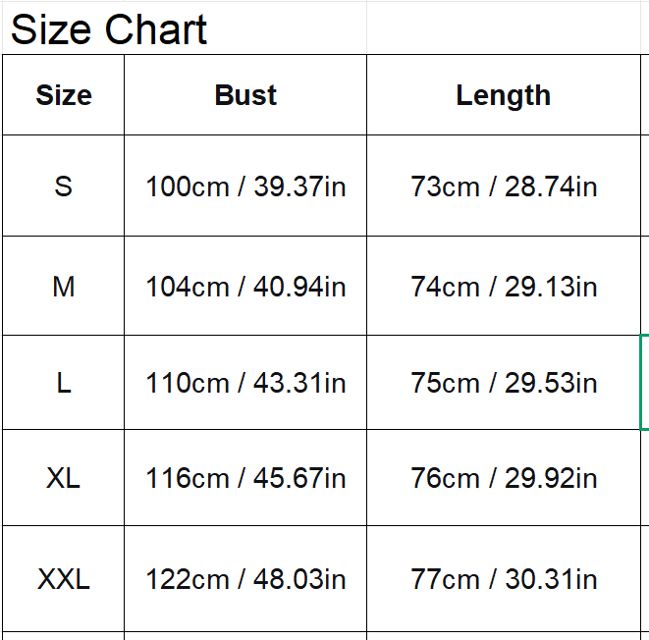Screen dimensions: 649x640
Task: Click the Size Chart title cell
Action: click(x=108, y=29)
